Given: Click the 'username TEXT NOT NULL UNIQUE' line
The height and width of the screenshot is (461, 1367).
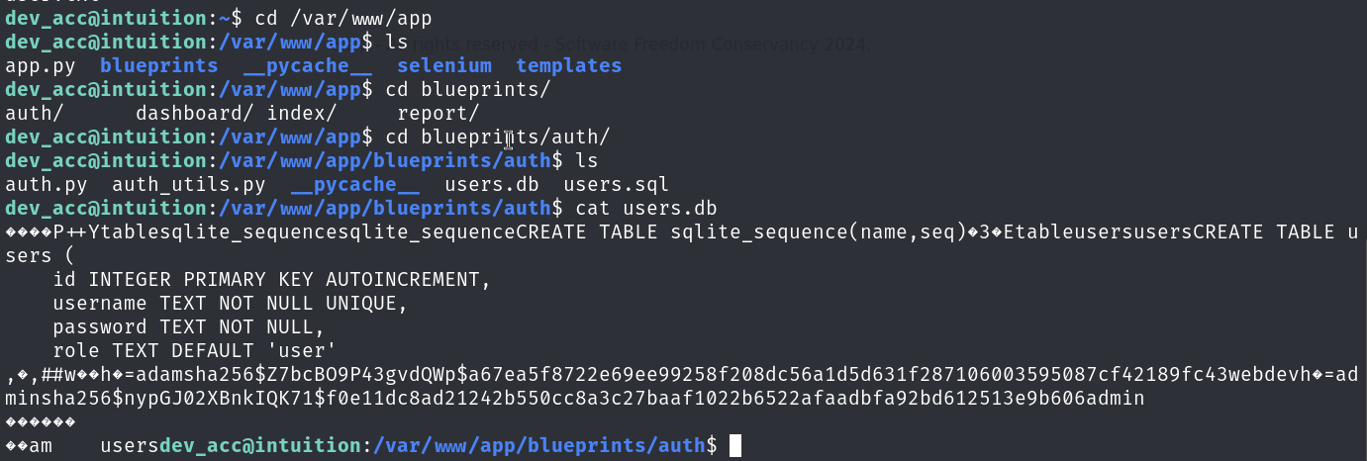Looking at the screenshot, I should click(230, 304).
